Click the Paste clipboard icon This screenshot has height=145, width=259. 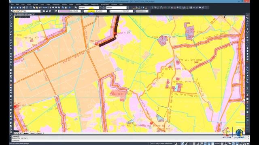tap(37, 8)
